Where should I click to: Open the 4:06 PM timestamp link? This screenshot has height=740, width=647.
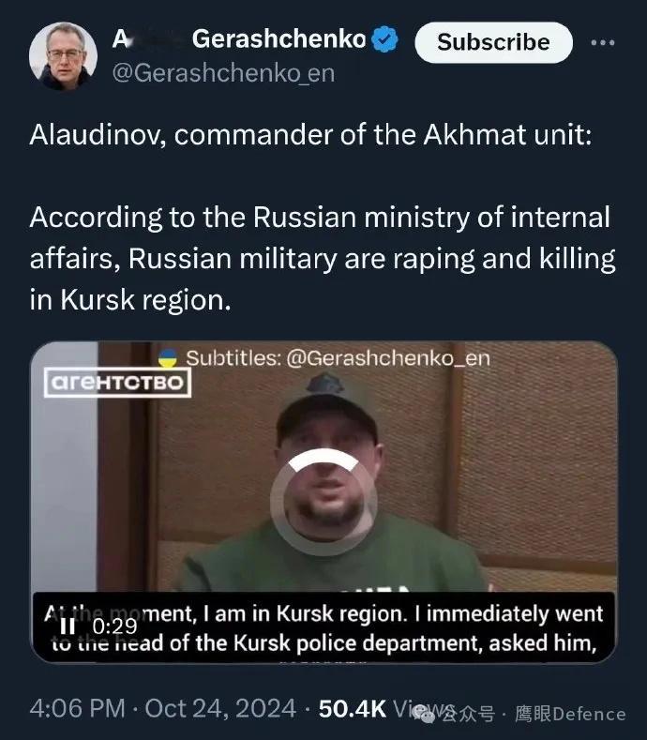[x=78, y=708]
